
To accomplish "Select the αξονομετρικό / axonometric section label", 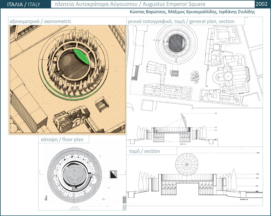I will click(x=40, y=21).
